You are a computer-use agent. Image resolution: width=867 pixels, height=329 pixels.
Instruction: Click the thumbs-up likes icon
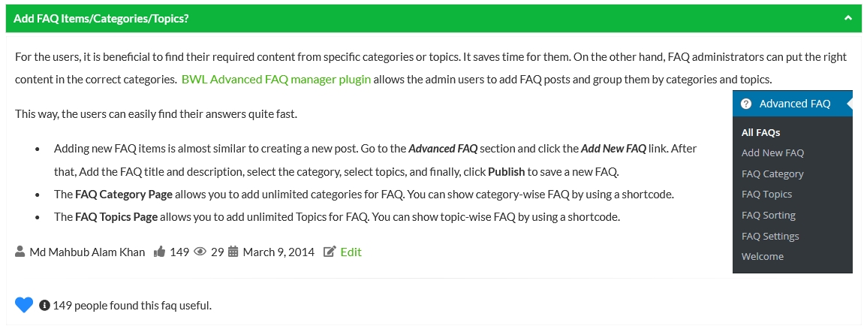coord(159,252)
